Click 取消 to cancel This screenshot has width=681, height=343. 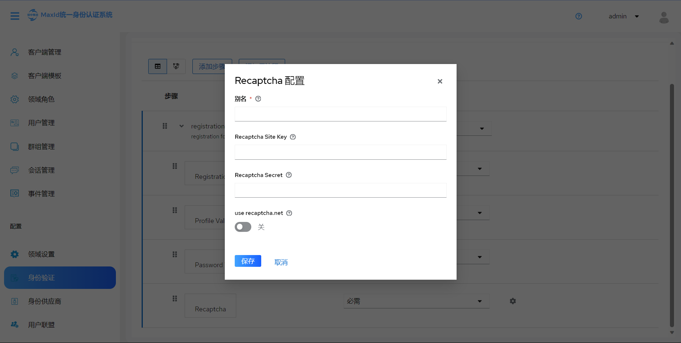(x=281, y=262)
